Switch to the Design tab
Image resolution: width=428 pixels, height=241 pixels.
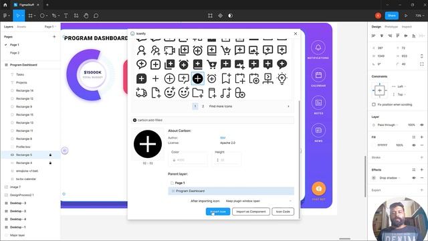click(x=376, y=27)
